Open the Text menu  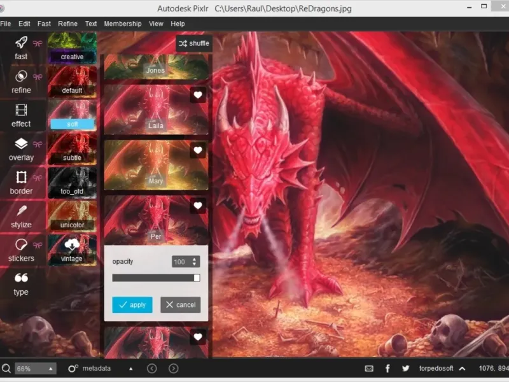pos(91,24)
